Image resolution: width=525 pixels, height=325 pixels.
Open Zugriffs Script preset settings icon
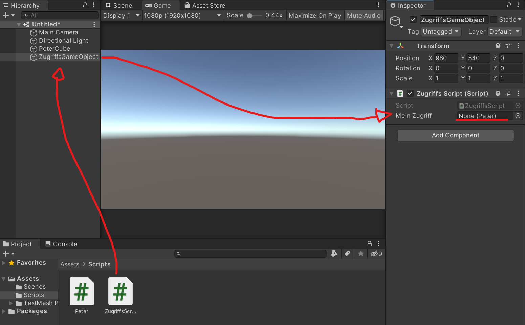pyautogui.click(x=508, y=93)
